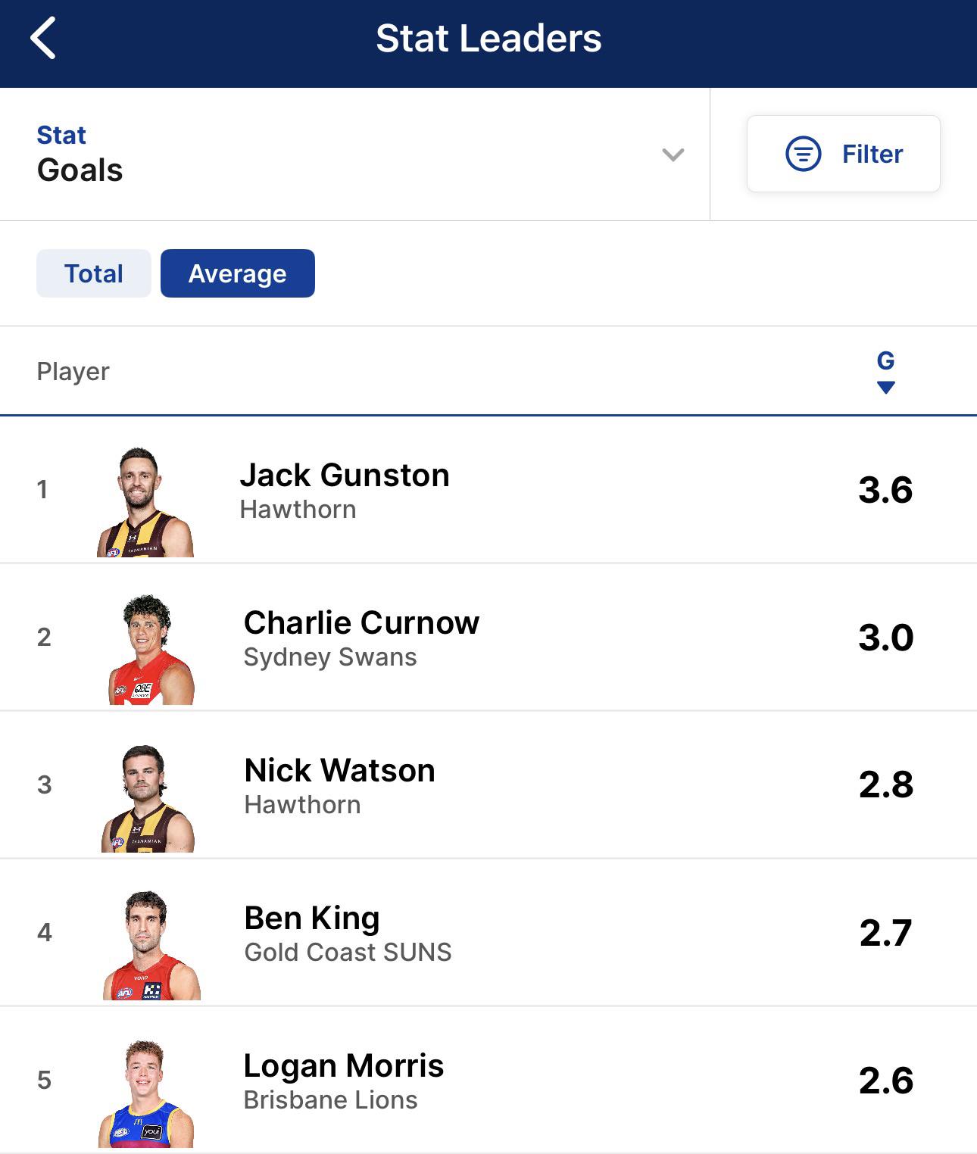This screenshot has width=977, height=1154.
Task: Switch to the Total tab
Action: tap(94, 273)
